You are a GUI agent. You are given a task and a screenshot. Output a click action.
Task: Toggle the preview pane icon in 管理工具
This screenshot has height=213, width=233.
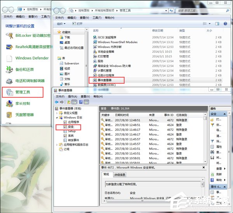pos(217,24)
